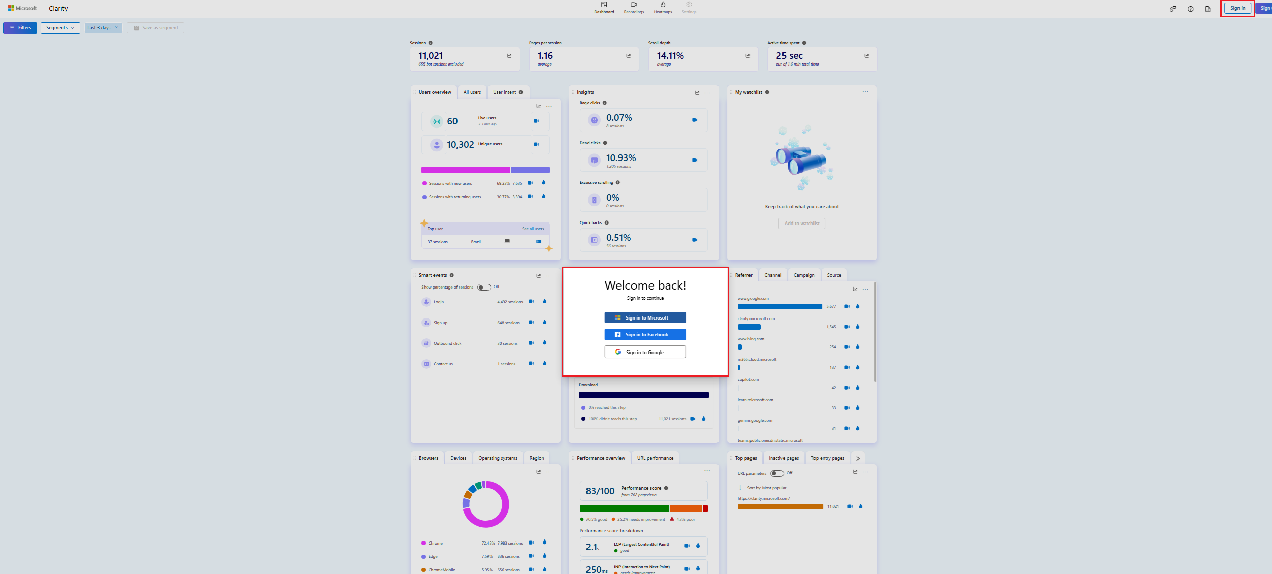Open trend chart for Sessions card

tap(509, 56)
